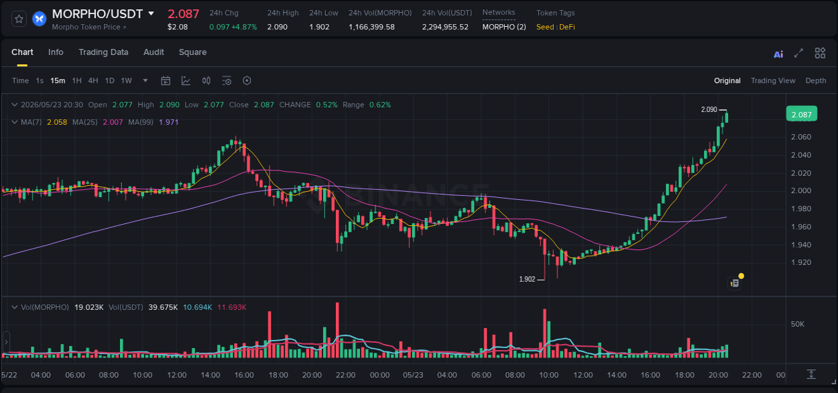Add MORPHO/USDT to favorites with star icon

19,19
